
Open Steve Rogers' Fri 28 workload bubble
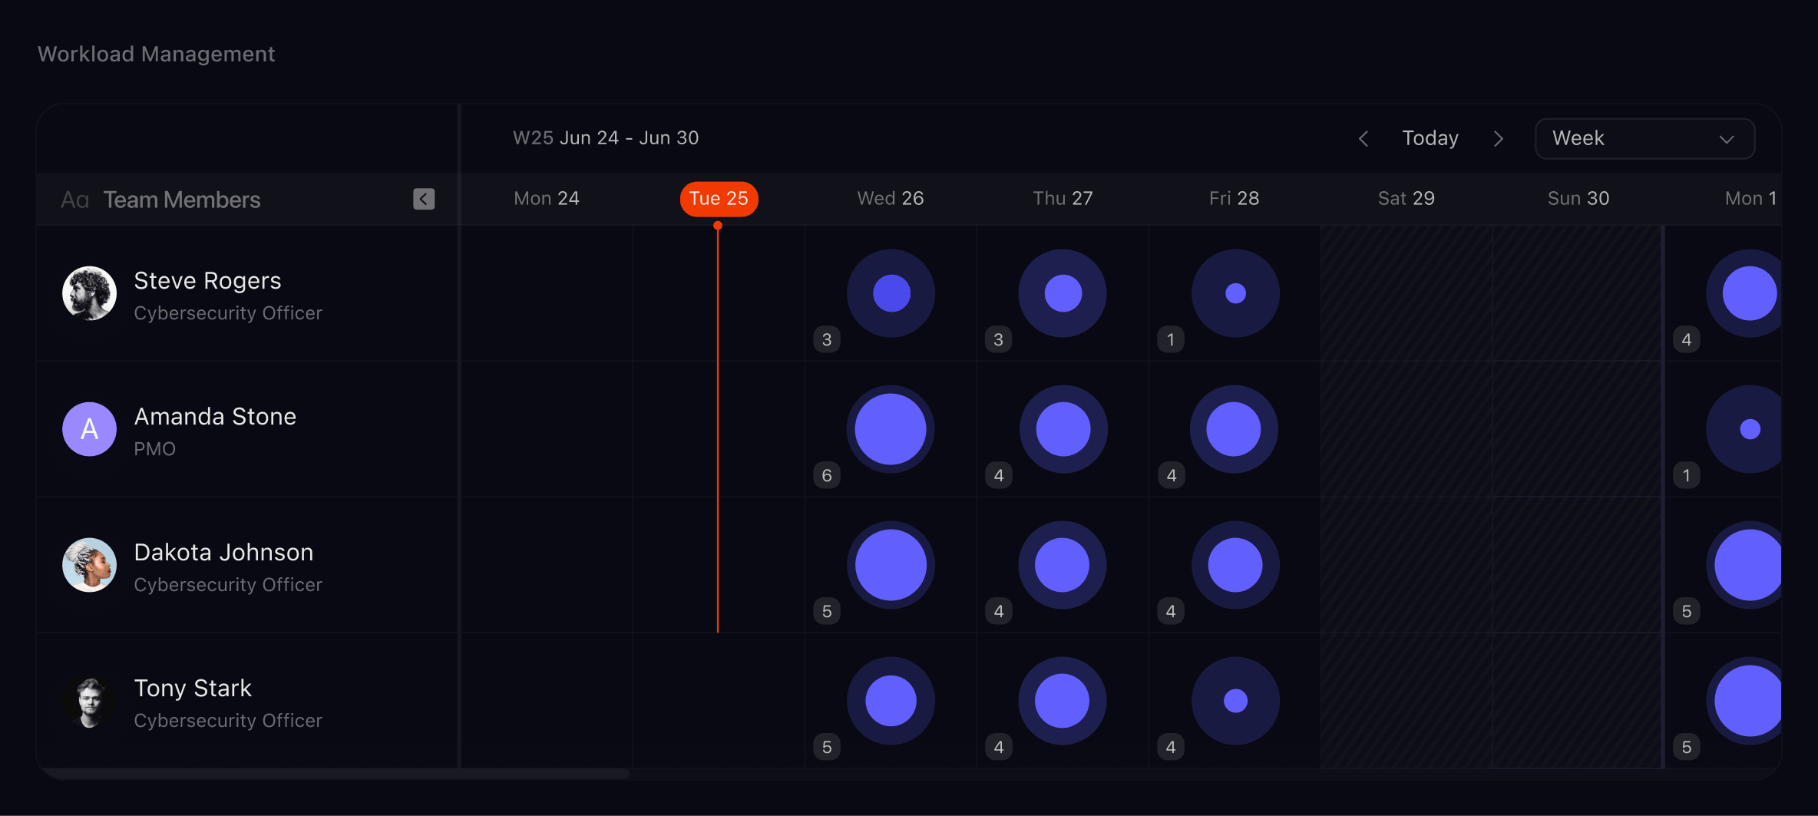(x=1235, y=293)
